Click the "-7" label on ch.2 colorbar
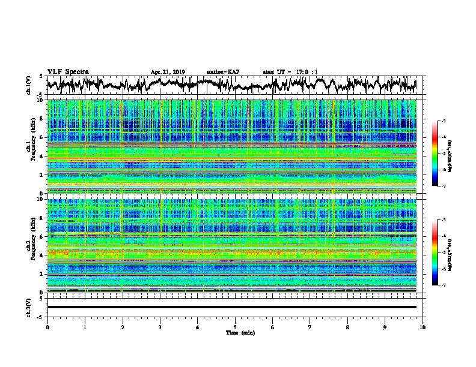The height and width of the screenshot is (367, 476). [x=443, y=285]
